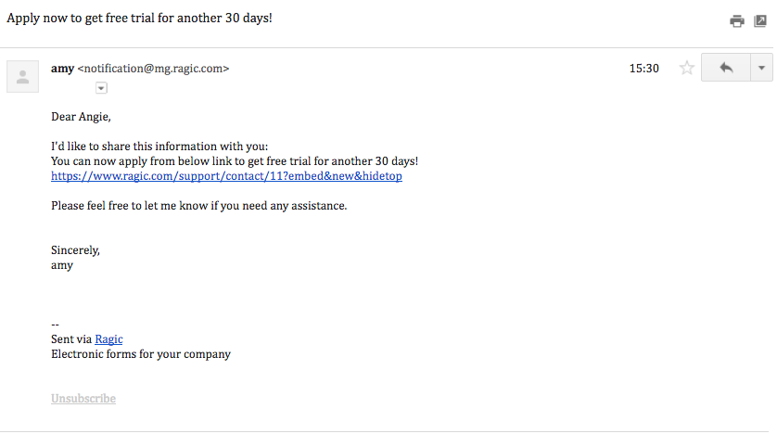The width and height of the screenshot is (777, 434).
Task: Star this message from amy
Action: [687, 68]
